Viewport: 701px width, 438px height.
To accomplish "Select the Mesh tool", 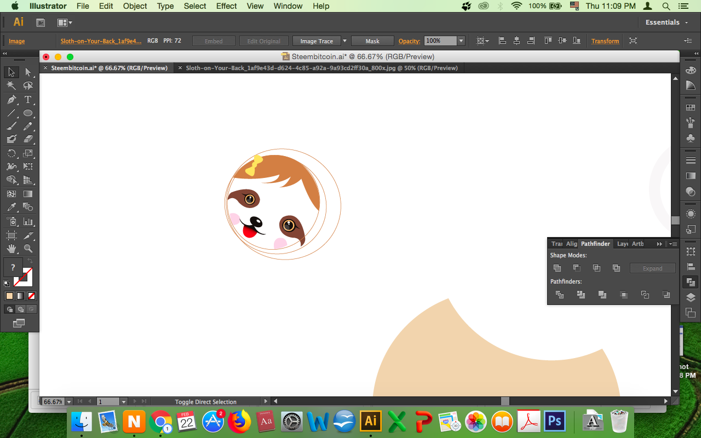I will (x=12, y=194).
